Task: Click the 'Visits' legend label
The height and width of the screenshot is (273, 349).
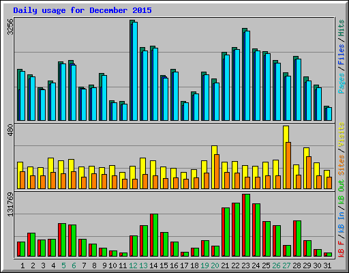Action: [342, 134]
